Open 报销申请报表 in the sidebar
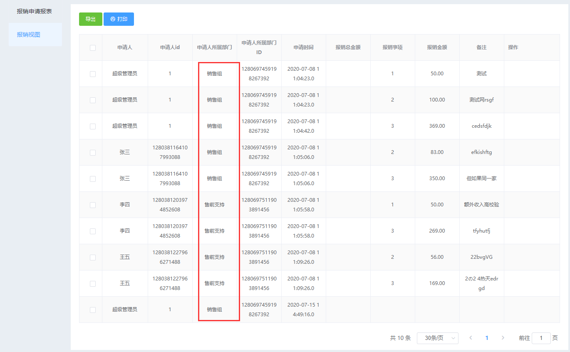The width and height of the screenshot is (570, 352). 34,11
